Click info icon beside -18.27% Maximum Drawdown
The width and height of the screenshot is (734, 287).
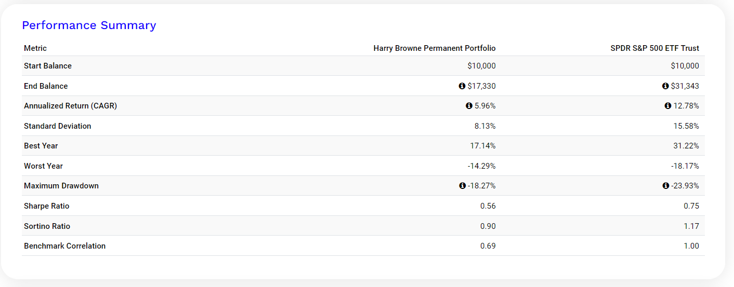[463, 186]
